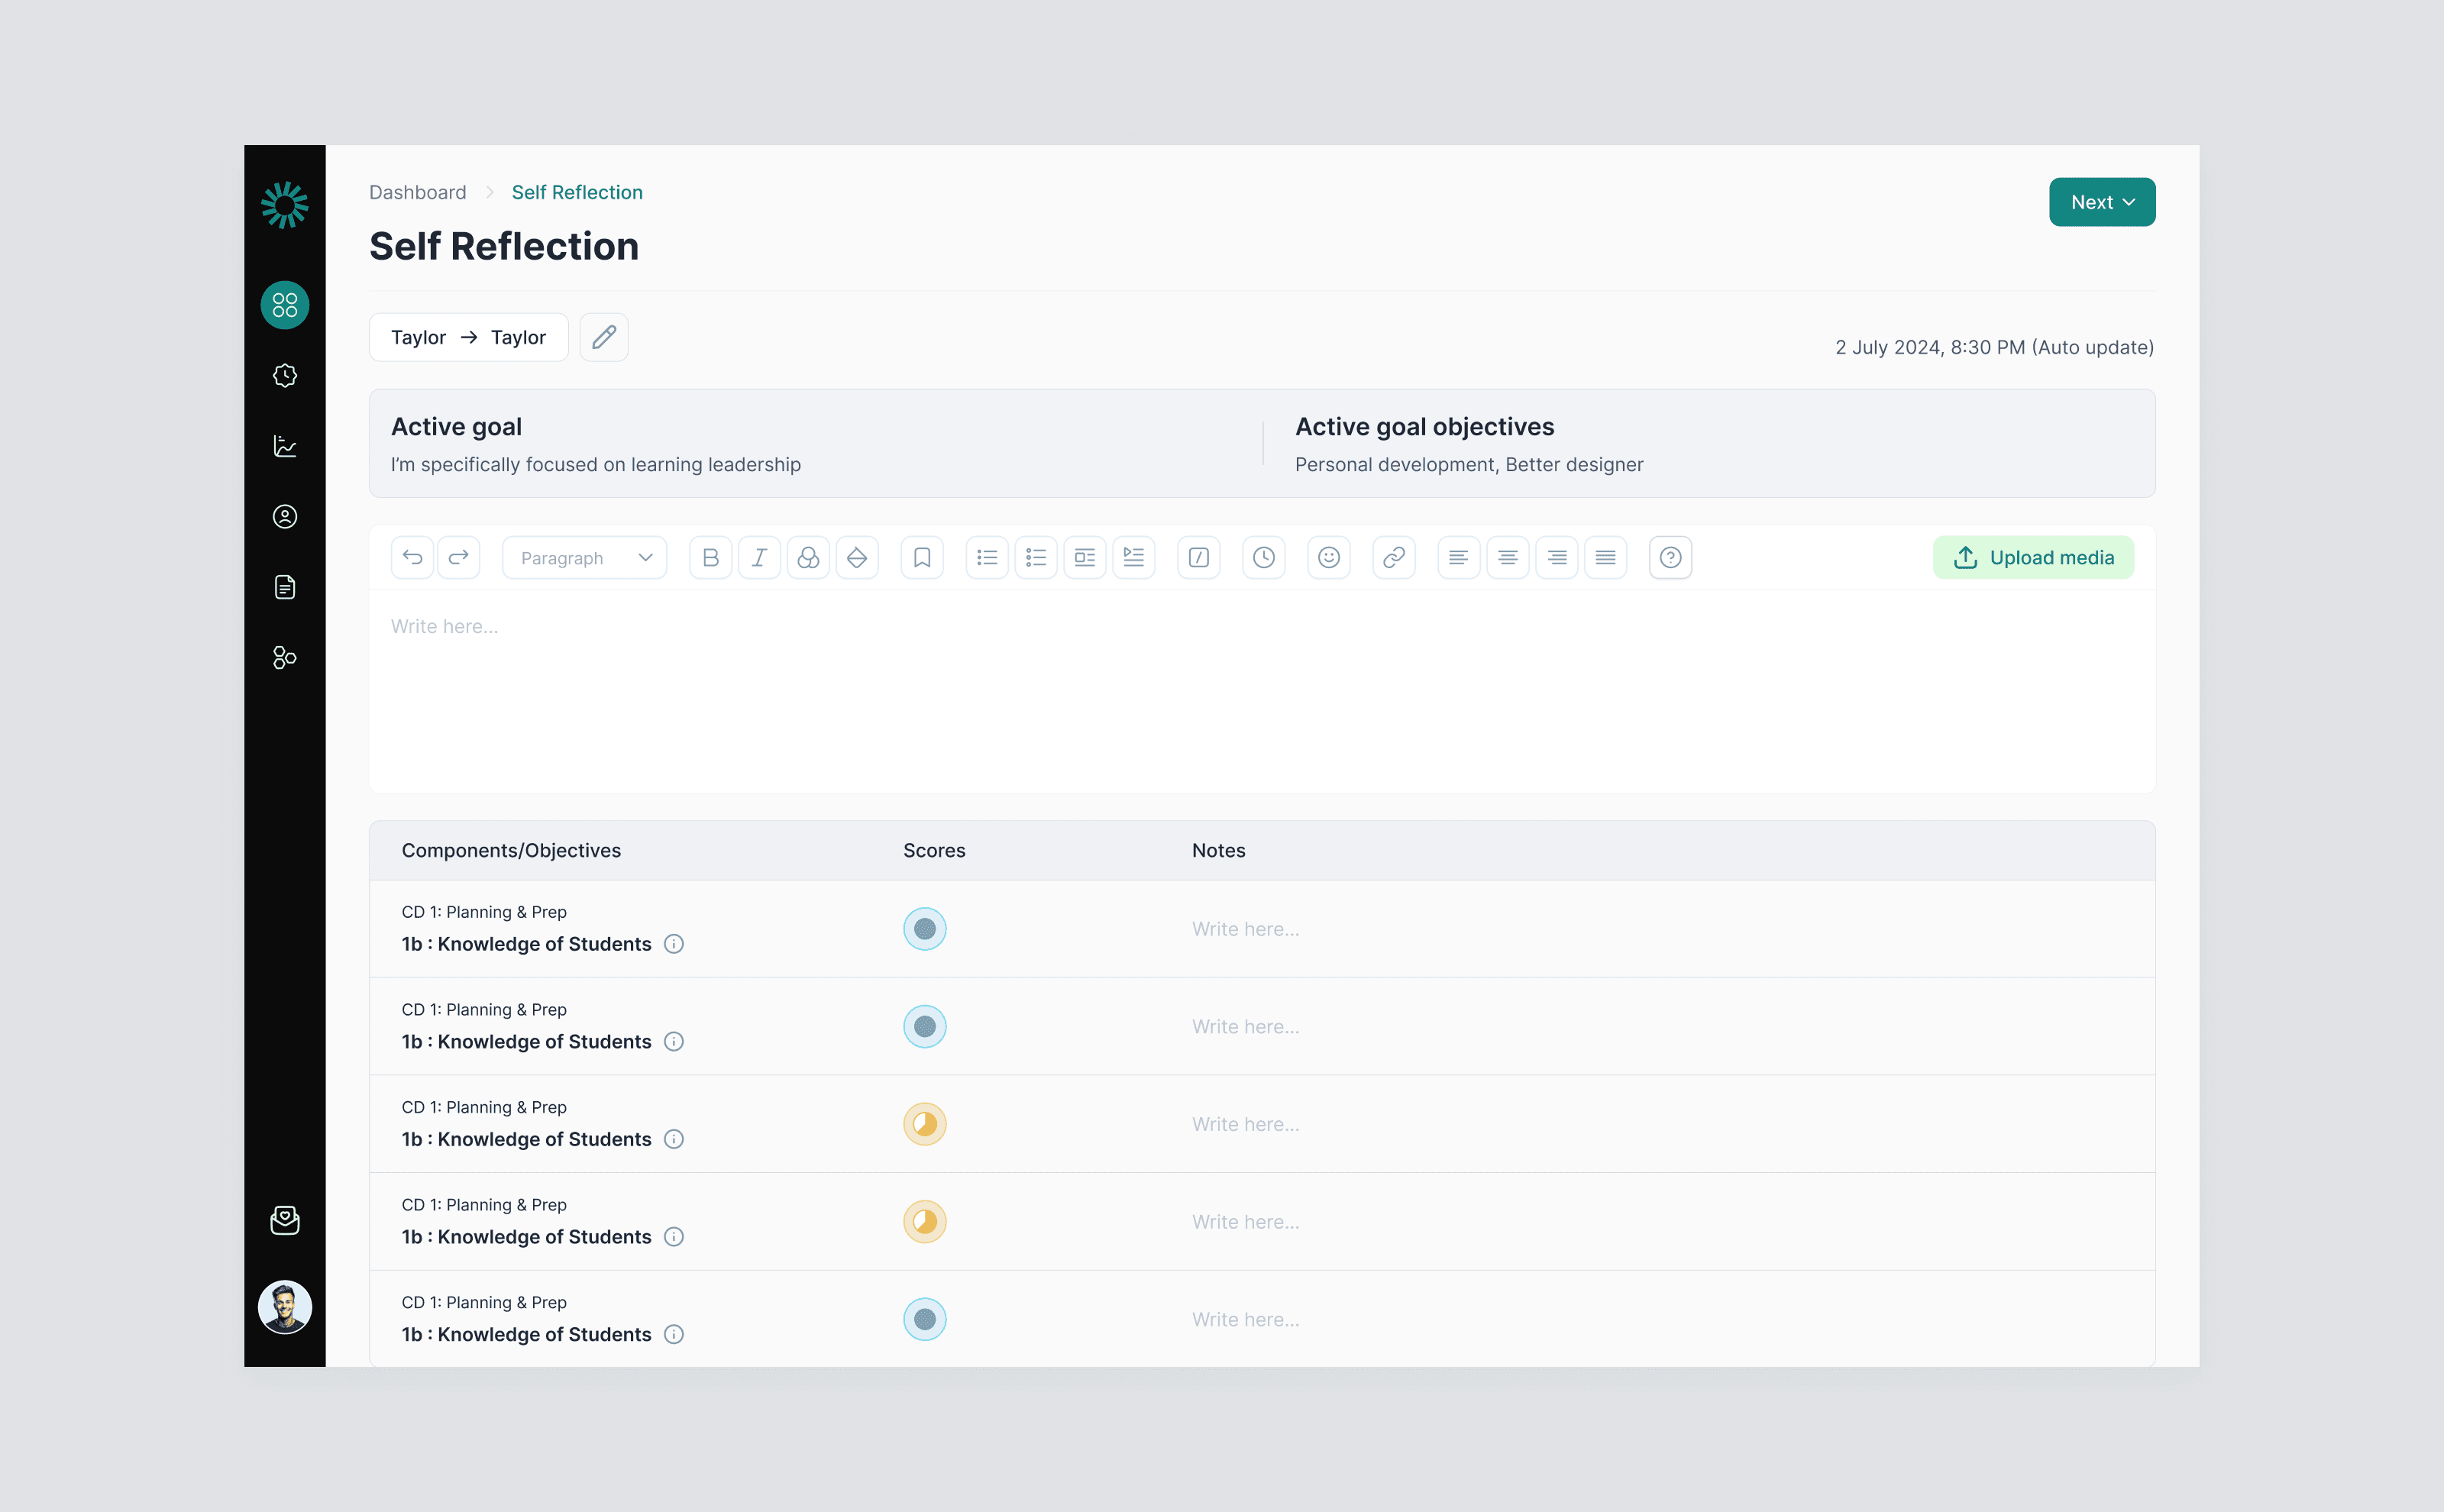This screenshot has width=2444, height=1512.
Task: Click the Self Reflection breadcrumb
Action: tap(577, 192)
